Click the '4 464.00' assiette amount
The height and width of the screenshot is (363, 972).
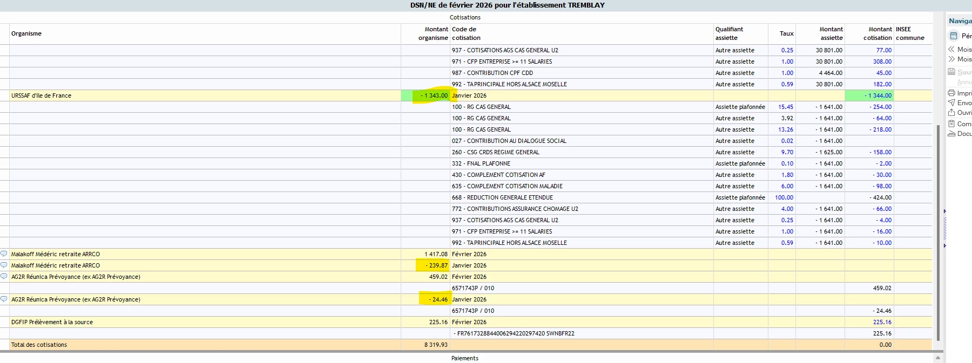831,73
